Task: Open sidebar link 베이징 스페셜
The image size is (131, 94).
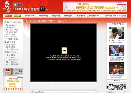Action: click(10, 34)
